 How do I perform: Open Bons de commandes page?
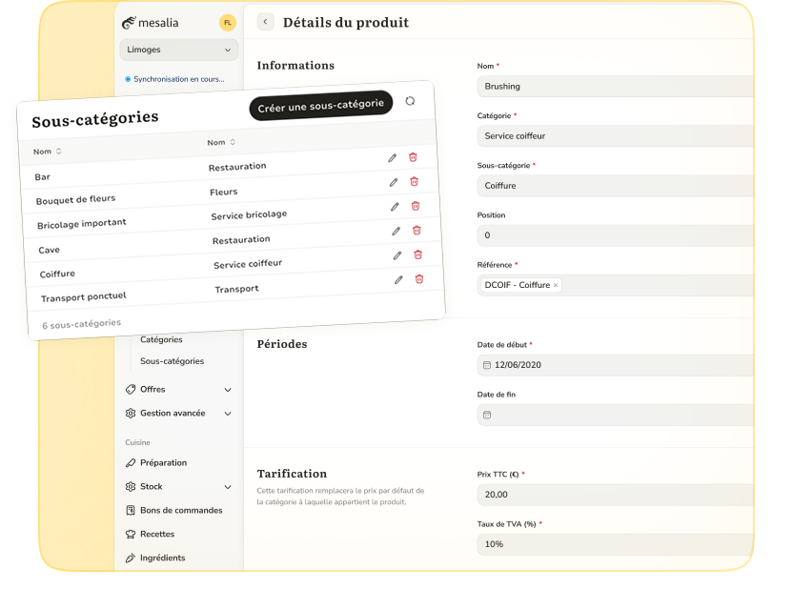[181, 511]
